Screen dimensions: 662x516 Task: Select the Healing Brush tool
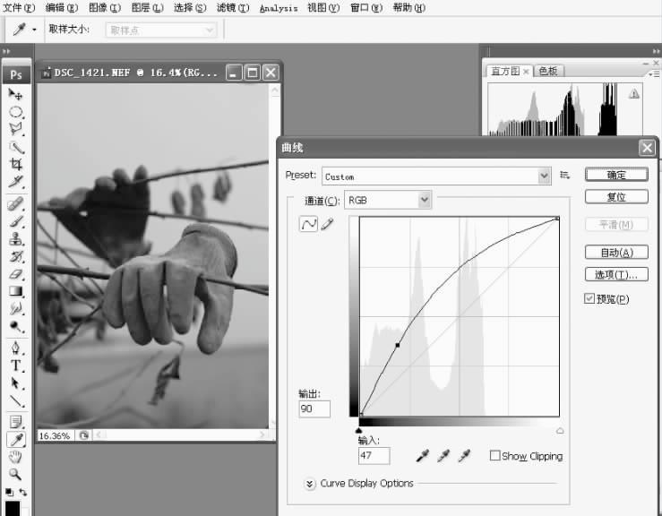(15, 204)
